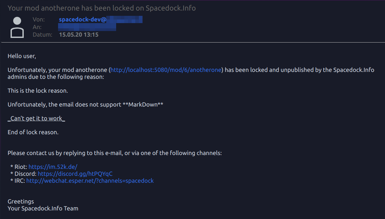
Task: Follow the Discord invite link
Action: pyautogui.click(x=75, y=174)
